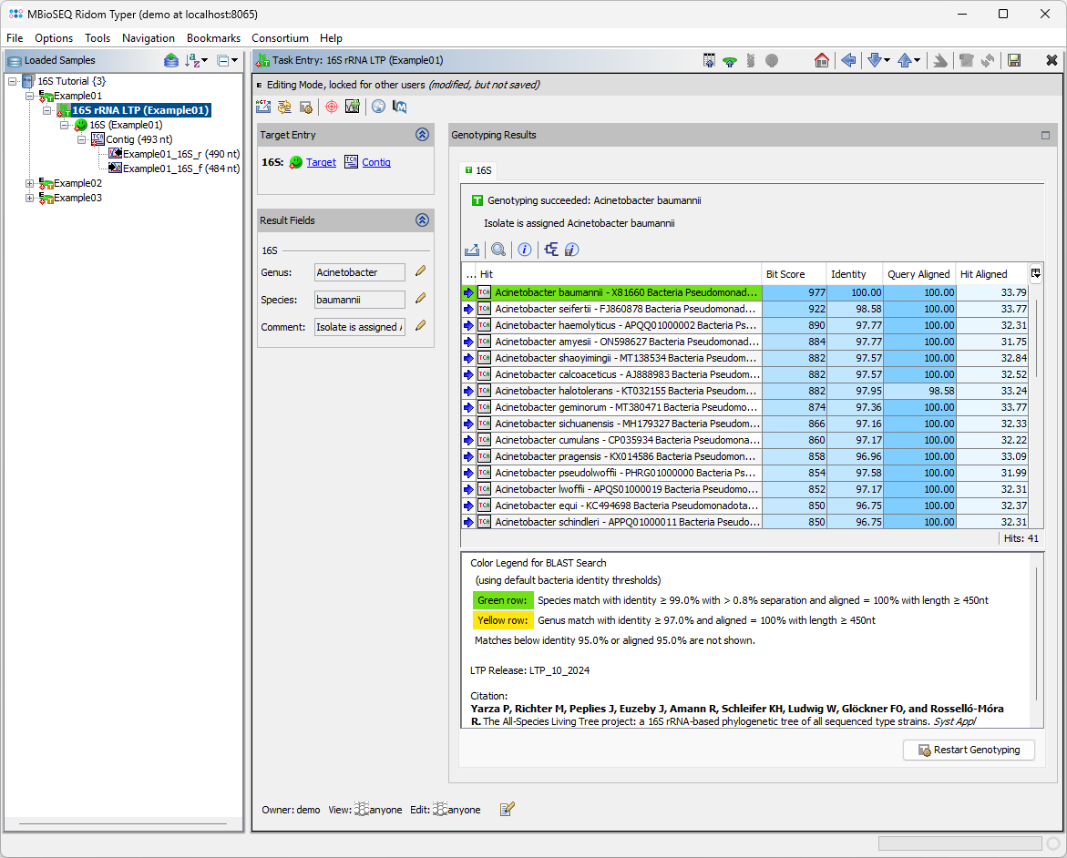Screen dimensions: 1067x858
Task: Click the blue back arrow in toolbar
Action: pyautogui.click(x=848, y=60)
